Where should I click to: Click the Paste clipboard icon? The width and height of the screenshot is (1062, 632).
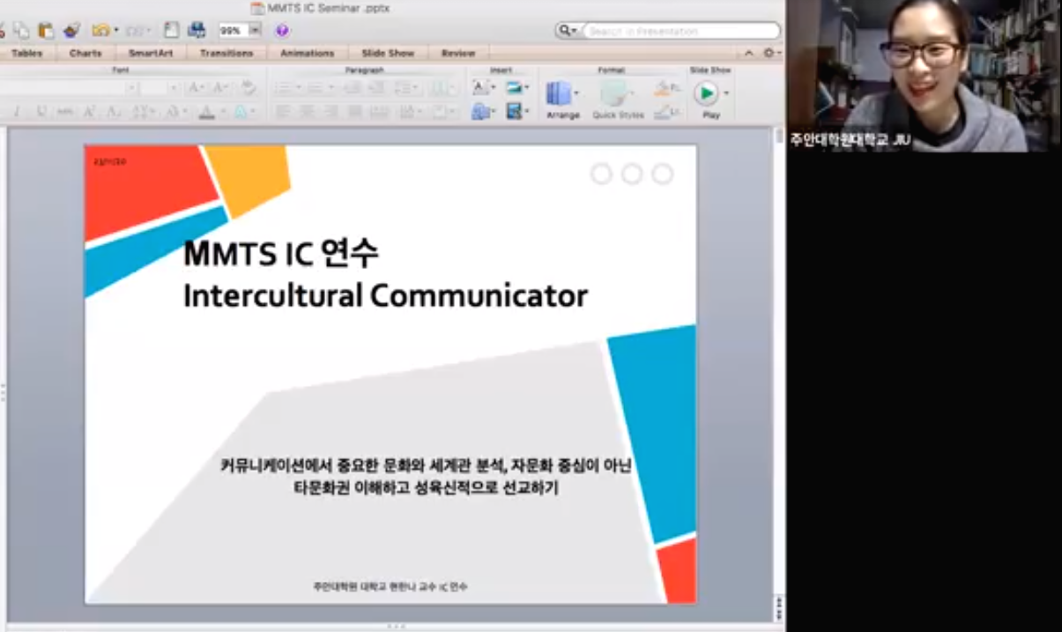point(46,30)
